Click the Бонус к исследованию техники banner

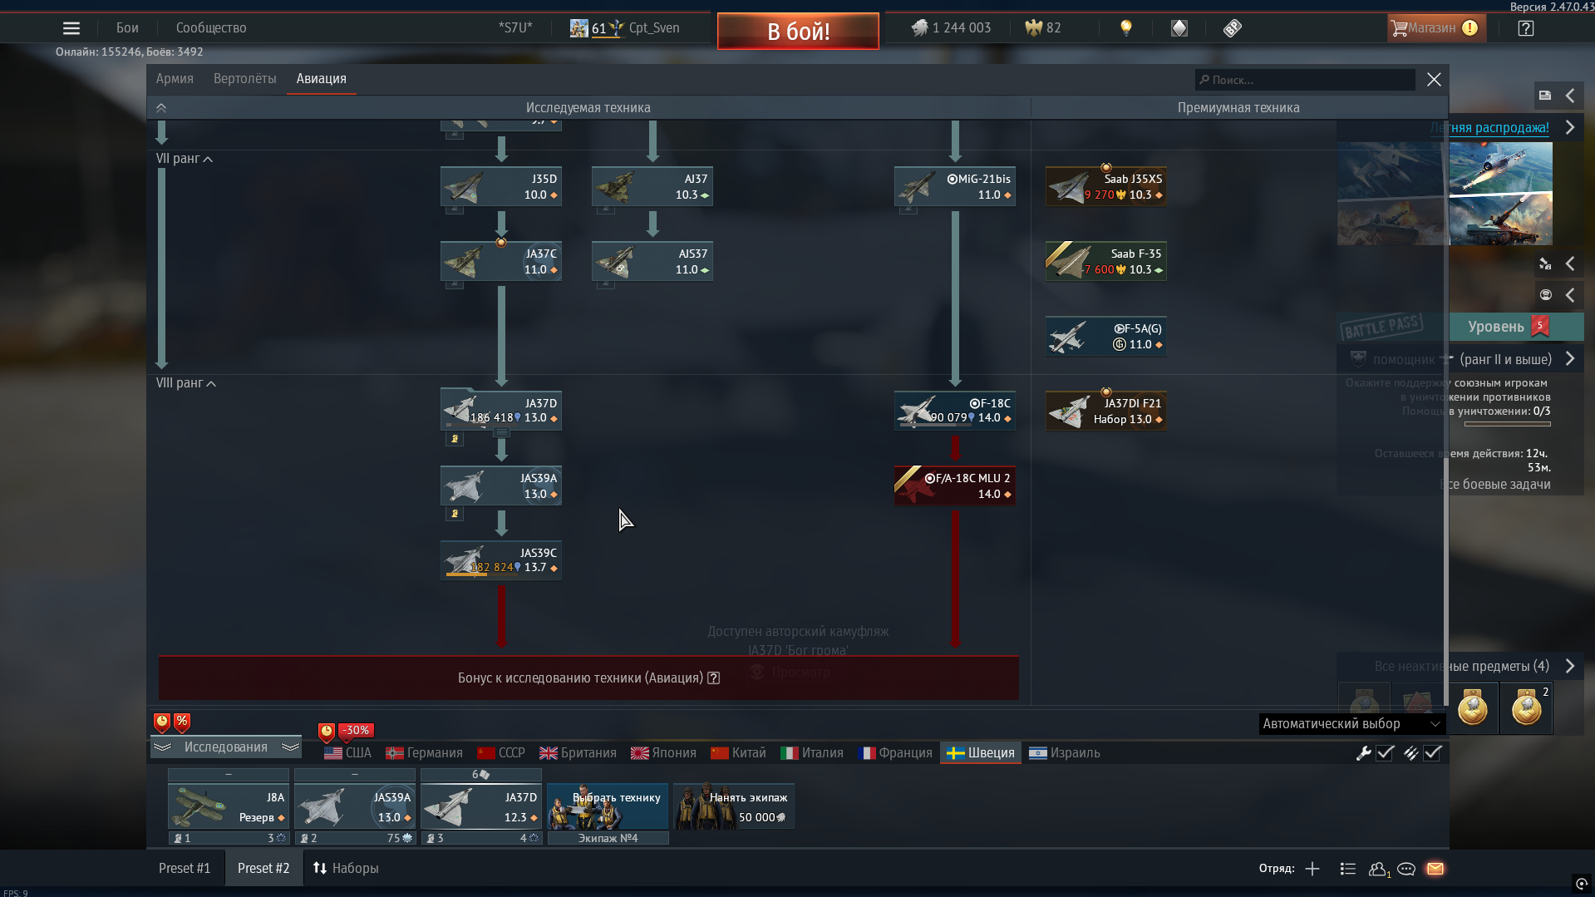pos(588,678)
